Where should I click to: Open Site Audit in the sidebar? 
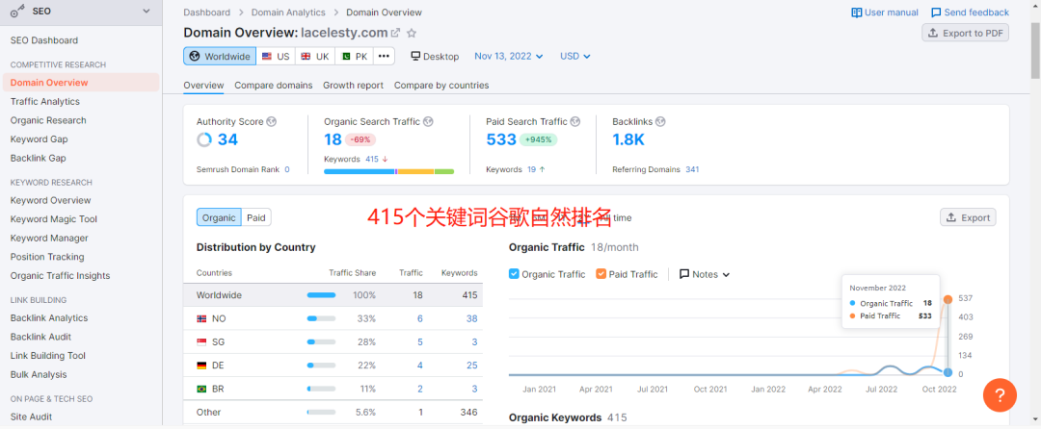tap(31, 416)
